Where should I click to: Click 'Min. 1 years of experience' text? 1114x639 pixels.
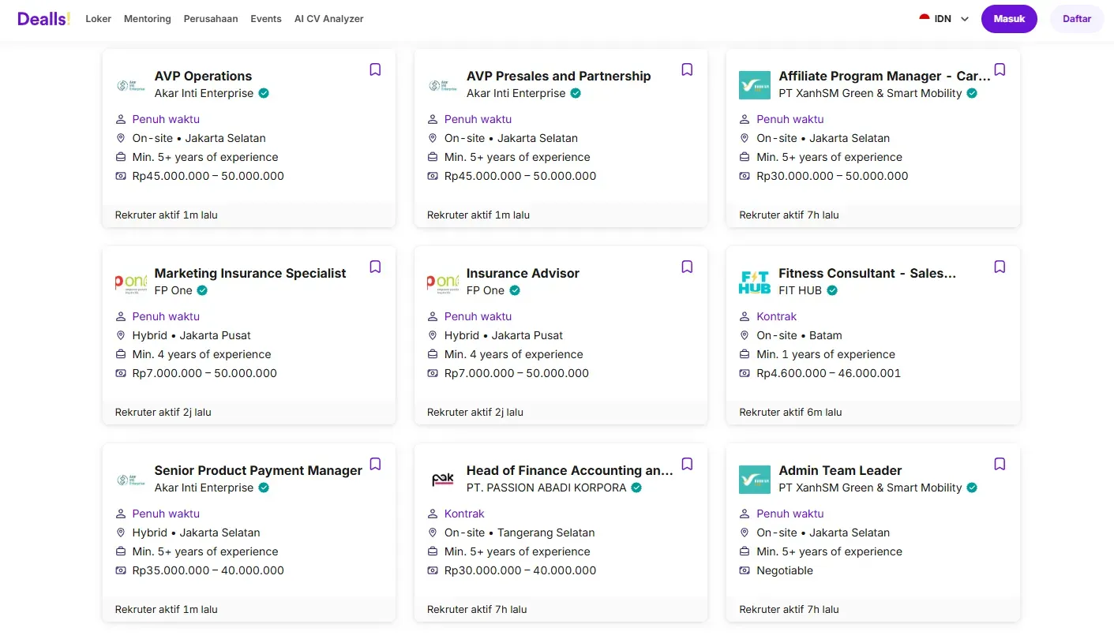pyautogui.click(x=826, y=354)
